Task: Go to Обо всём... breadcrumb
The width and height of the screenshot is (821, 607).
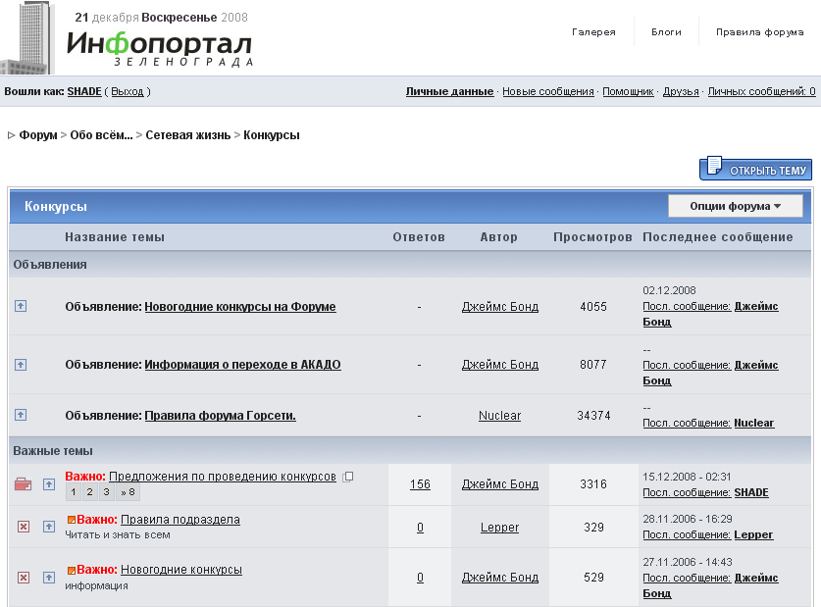Action: [x=102, y=135]
